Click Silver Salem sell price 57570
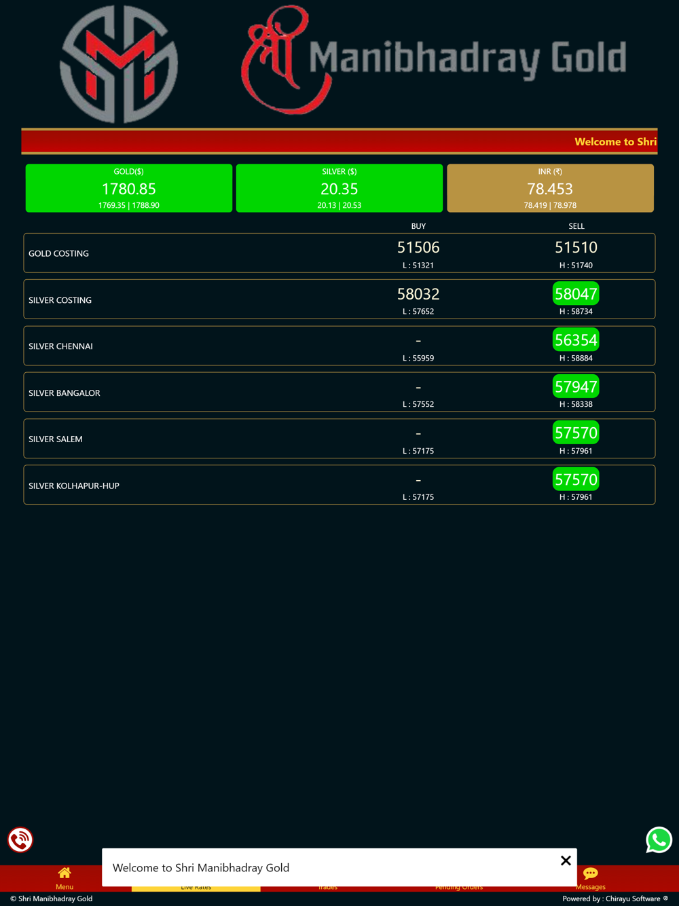The height and width of the screenshot is (906, 679). click(x=576, y=433)
